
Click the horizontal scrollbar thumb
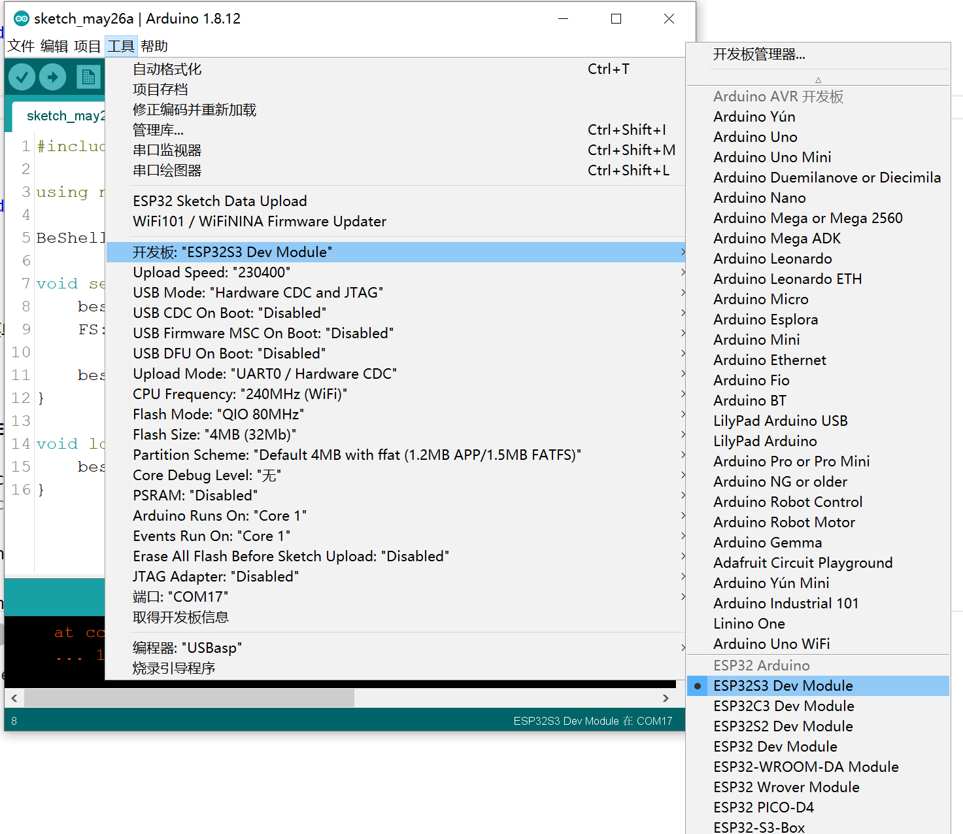190,698
